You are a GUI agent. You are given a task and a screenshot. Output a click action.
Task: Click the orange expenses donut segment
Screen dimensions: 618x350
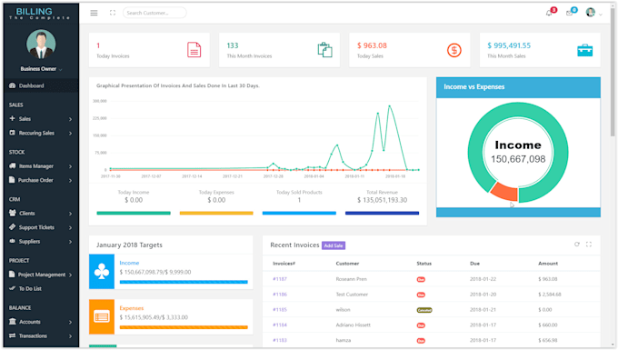(x=504, y=192)
